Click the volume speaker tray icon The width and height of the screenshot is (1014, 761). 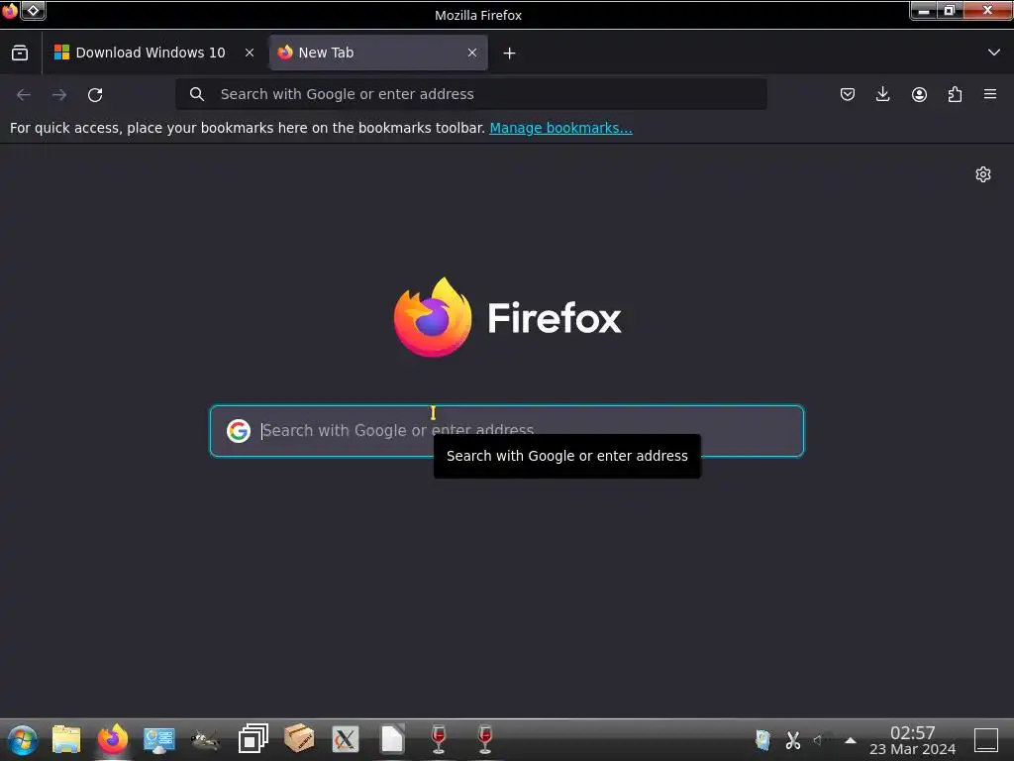[x=819, y=739]
